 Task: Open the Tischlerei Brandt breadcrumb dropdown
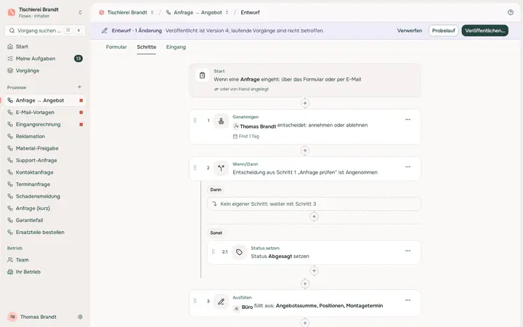click(152, 12)
